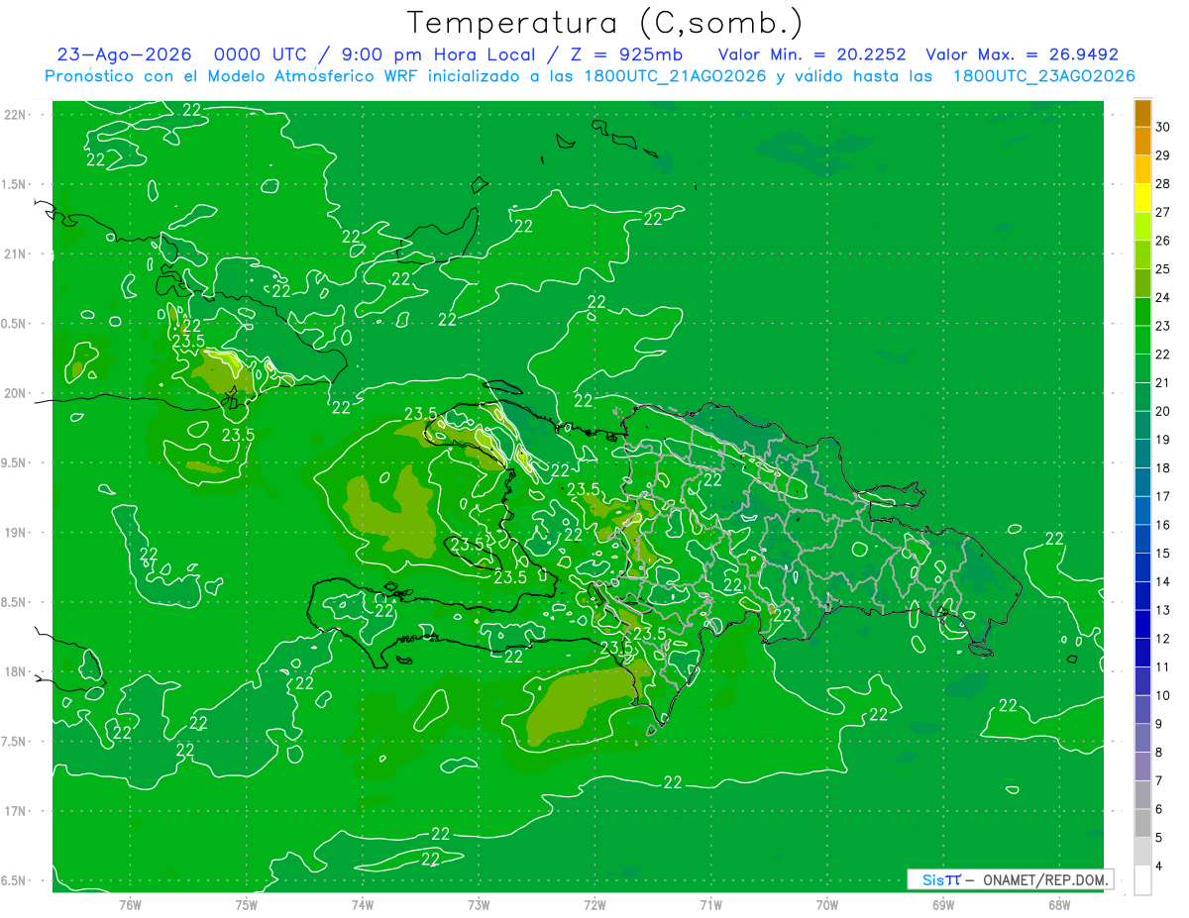Click the '1800UTC_21AGO2026' initialization time
The width and height of the screenshot is (1189, 918).
pos(676,76)
